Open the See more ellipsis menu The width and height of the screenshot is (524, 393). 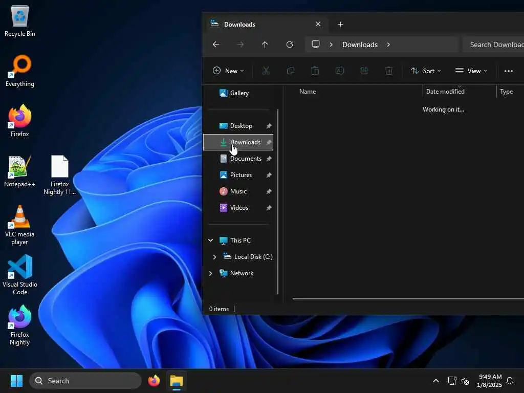click(x=508, y=71)
